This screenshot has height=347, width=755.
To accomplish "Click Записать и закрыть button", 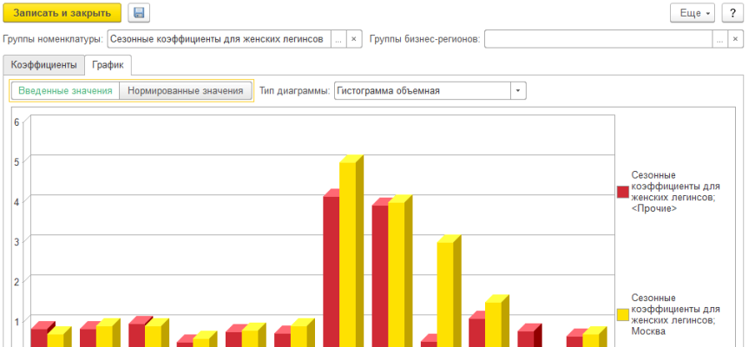I will [62, 13].
